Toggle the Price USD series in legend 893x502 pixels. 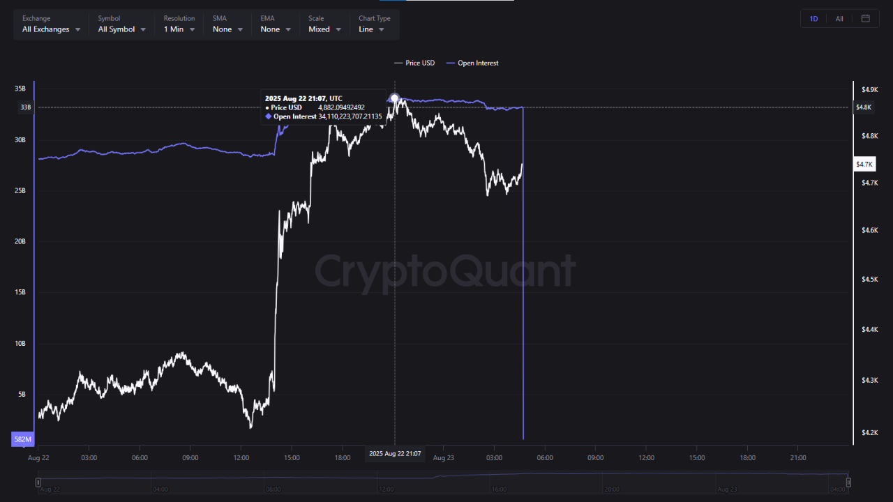pos(414,63)
